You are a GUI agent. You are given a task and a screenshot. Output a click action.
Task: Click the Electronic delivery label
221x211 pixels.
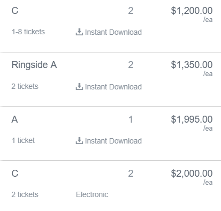pos(92,194)
